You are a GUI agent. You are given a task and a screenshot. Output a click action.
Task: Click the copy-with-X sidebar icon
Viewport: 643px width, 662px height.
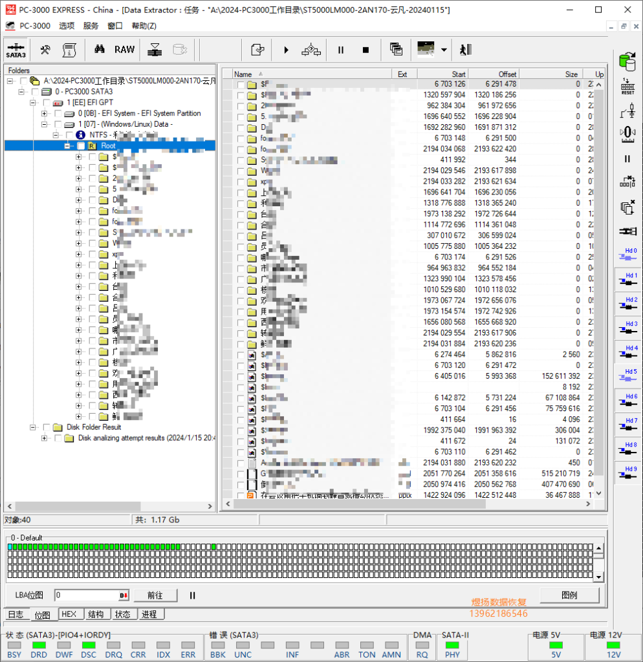[x=627, y=207]
